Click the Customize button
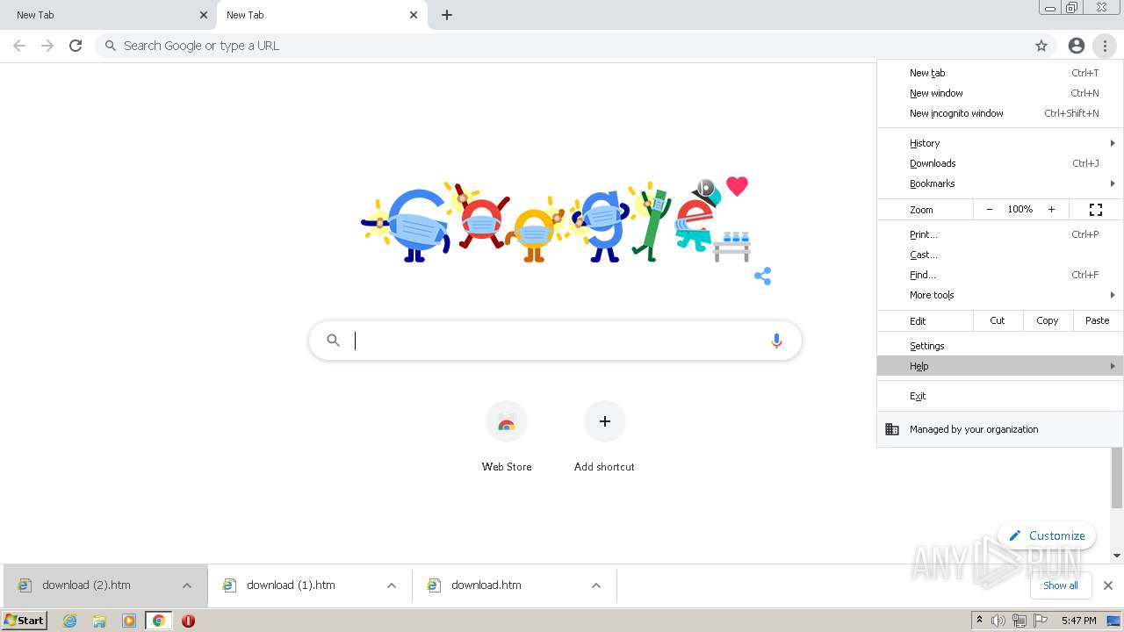 (x=1047, y=535)
